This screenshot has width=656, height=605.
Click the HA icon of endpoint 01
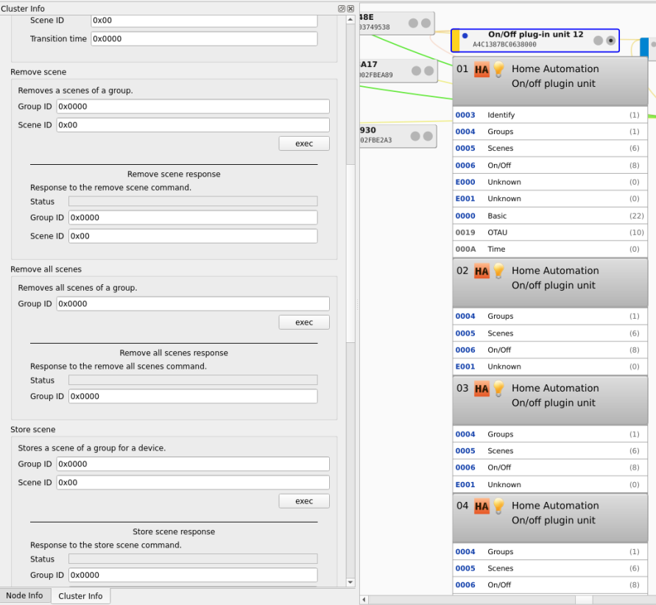point(482,69)
